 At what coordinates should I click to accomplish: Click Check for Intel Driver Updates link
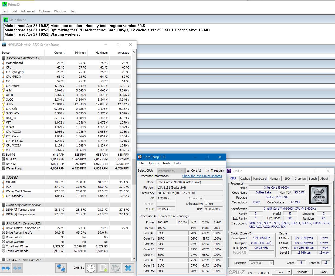click(x=202, y=176)
